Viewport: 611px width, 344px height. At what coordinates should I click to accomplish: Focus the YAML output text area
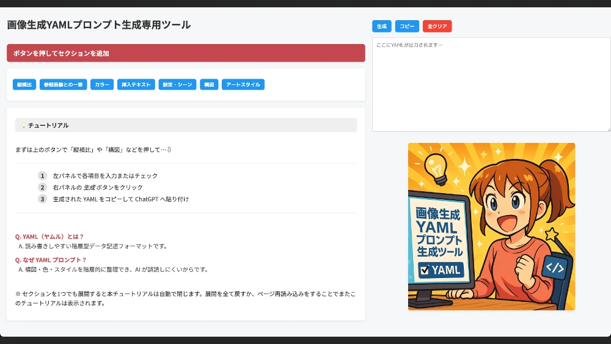(491, 84)
